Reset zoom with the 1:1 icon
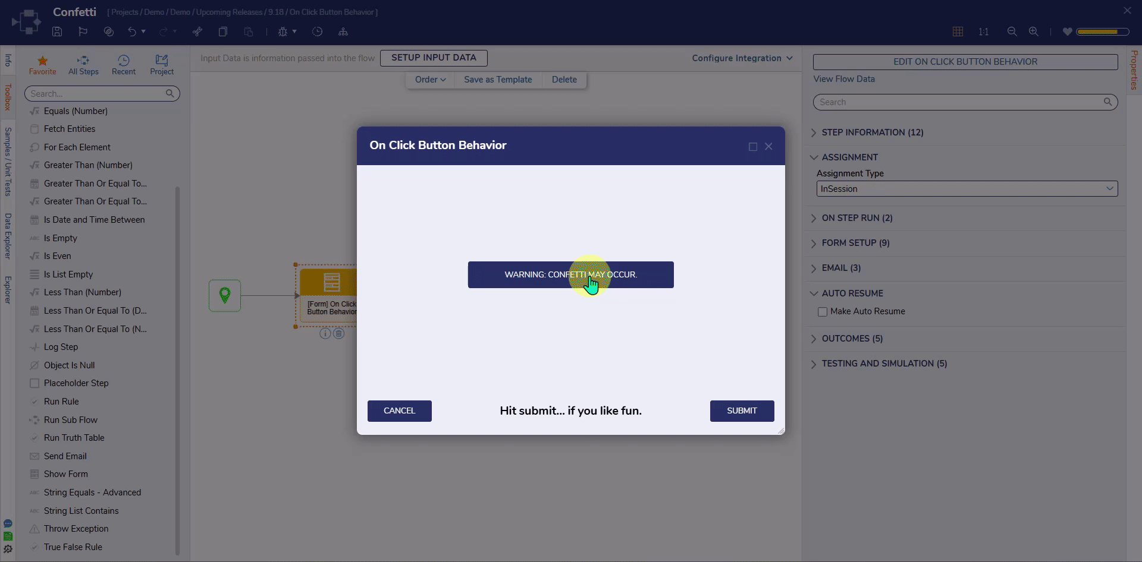 click(983, 31)
